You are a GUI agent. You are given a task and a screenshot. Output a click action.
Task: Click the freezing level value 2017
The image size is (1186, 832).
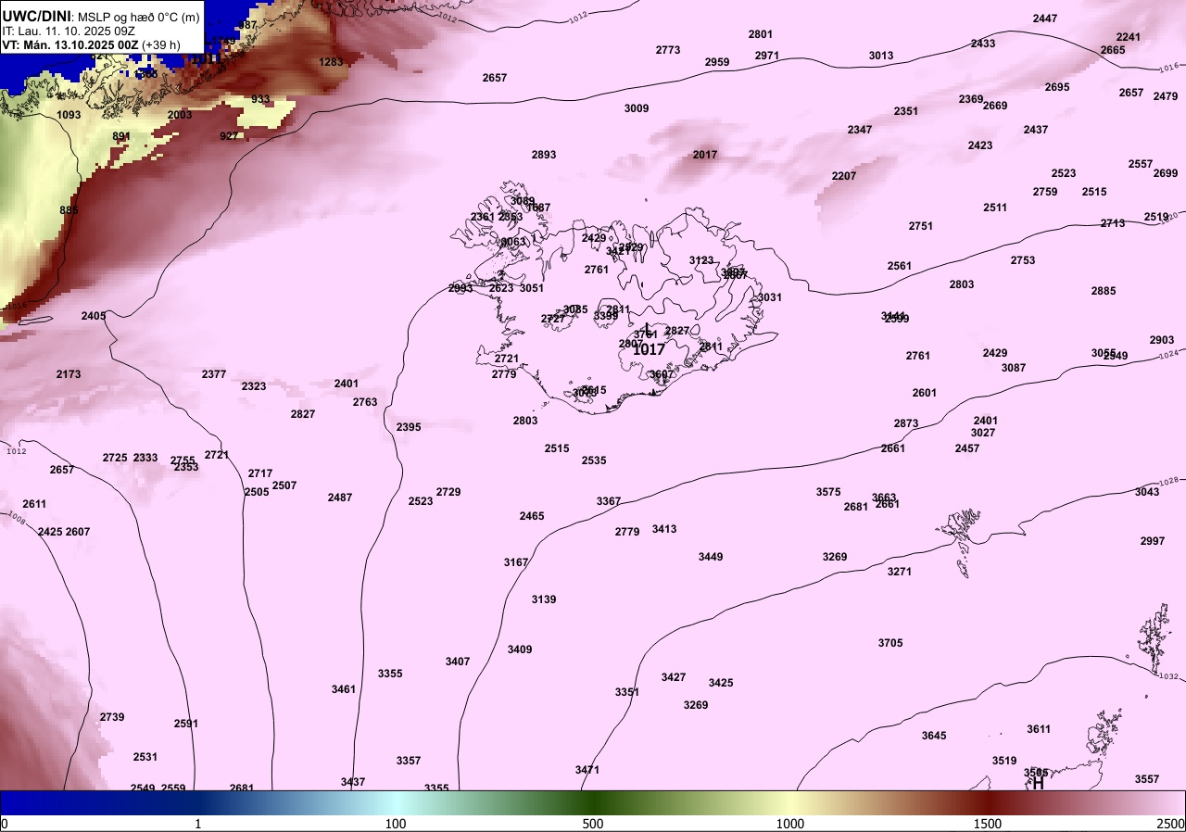[705, 155]
